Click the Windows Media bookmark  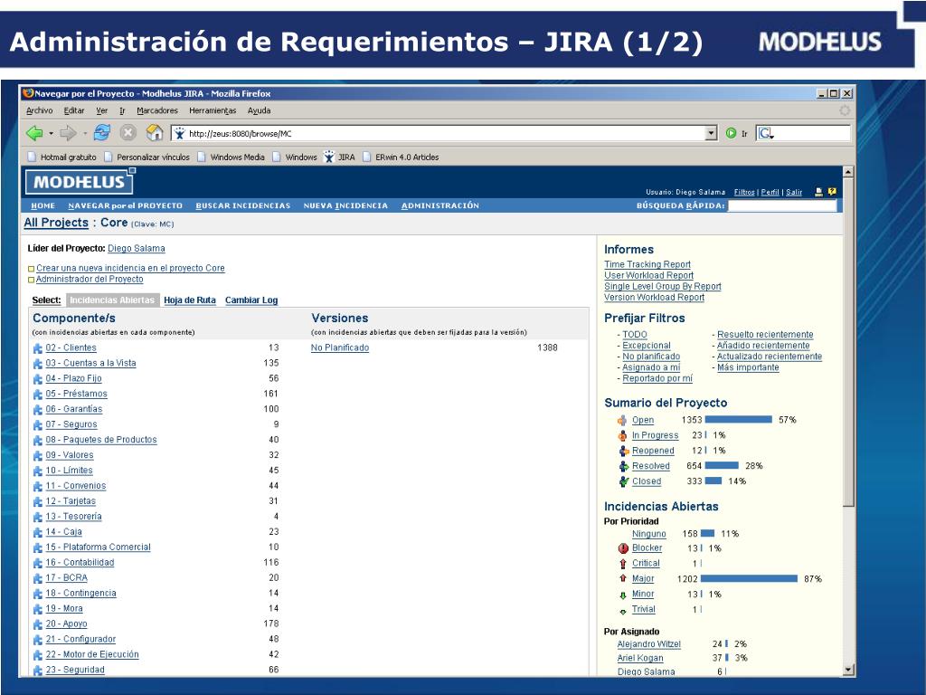click(x=231, y=157)
